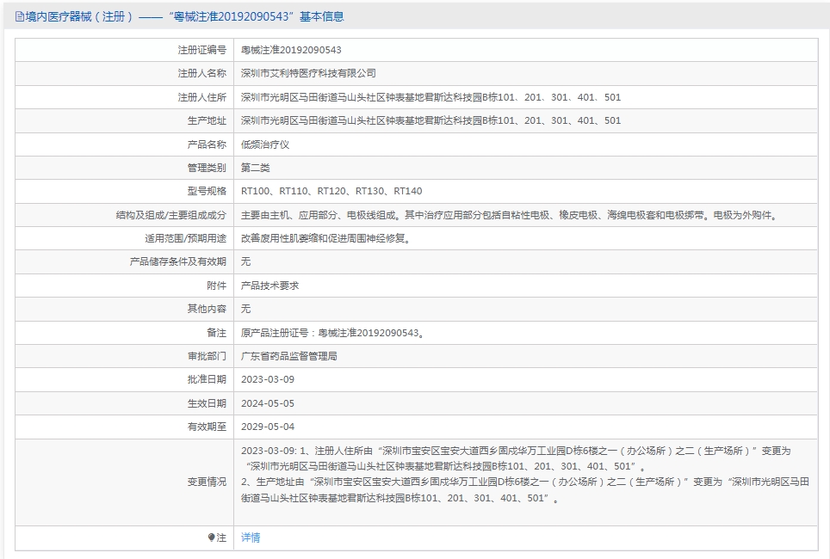The image size is (830, 559).
Task: Select effective date 2024-05-05
Action: click(x=267, y=403)
